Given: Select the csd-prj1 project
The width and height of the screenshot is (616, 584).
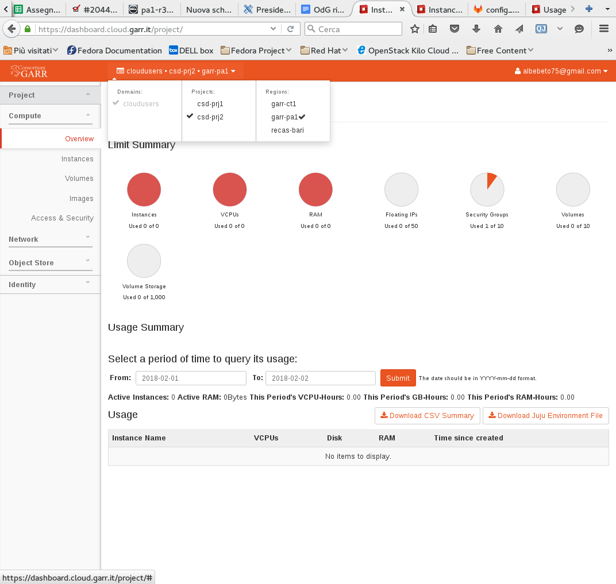Looking at the screenshot, I should coord(210,104).
